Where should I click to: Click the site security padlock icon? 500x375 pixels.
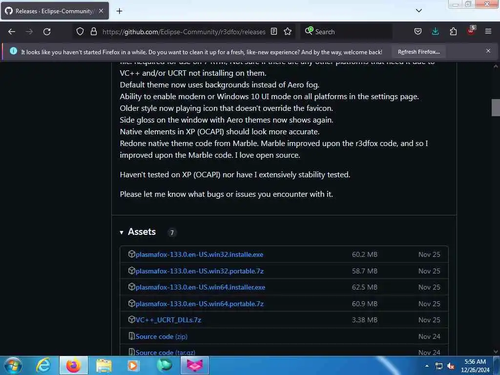(93, 32)
